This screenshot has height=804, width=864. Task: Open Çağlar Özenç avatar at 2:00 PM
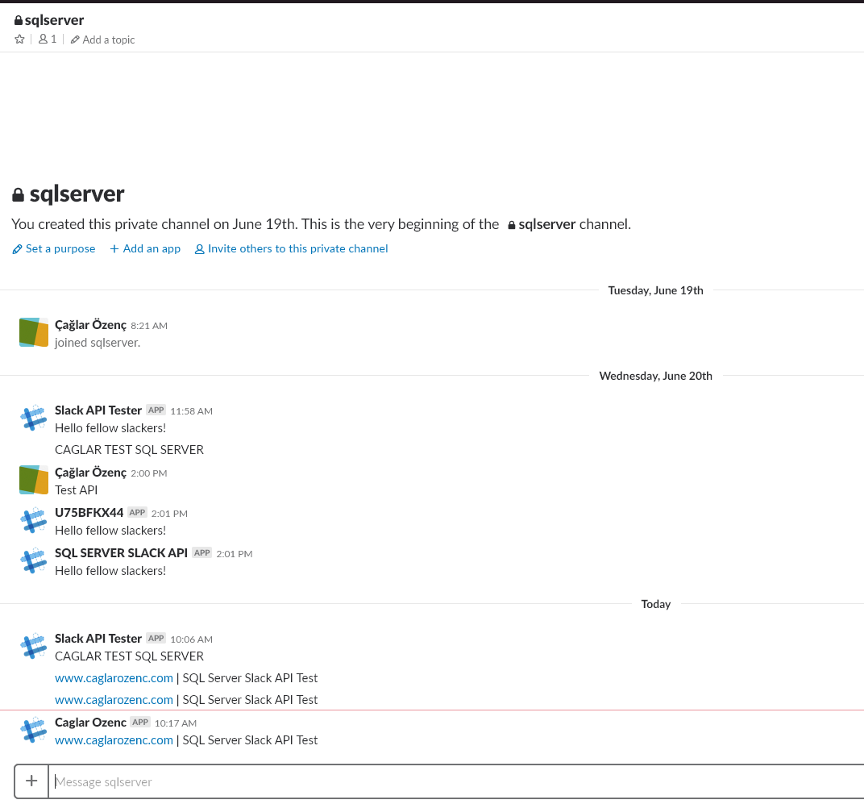pyautogui.click(x=34, y=480)
